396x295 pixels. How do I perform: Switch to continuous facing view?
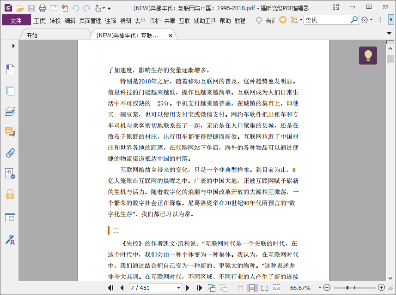pos(276,288)
